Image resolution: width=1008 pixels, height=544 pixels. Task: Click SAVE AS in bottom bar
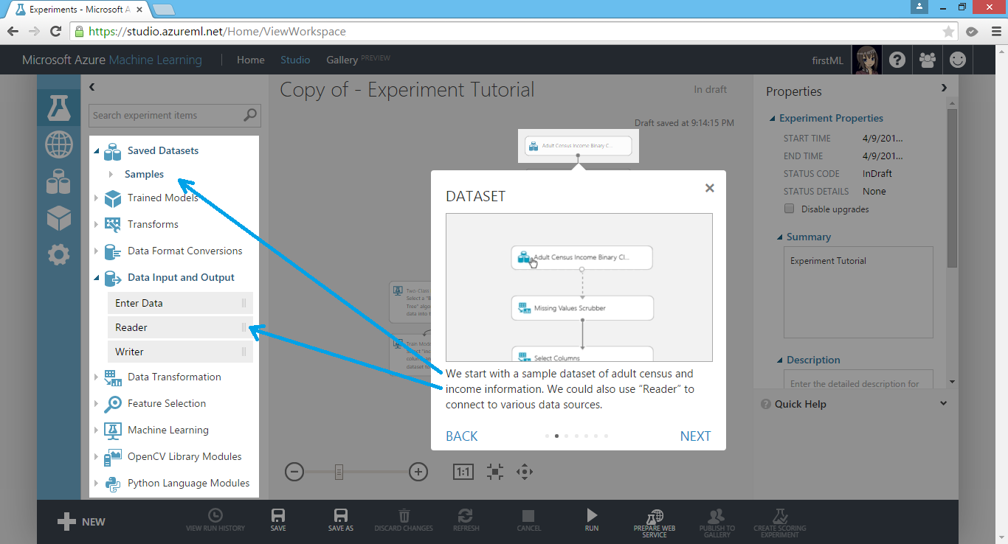pyautogui.click(x=341, y=520)
